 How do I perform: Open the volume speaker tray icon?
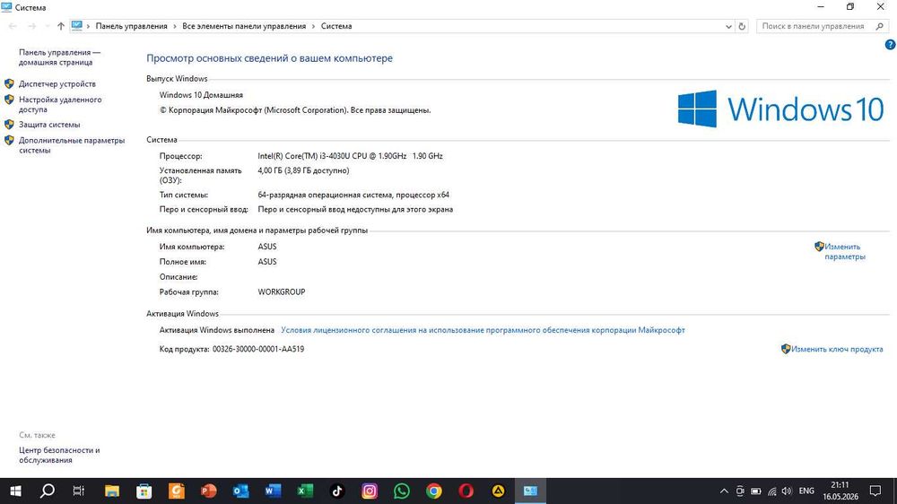[787, 491]
